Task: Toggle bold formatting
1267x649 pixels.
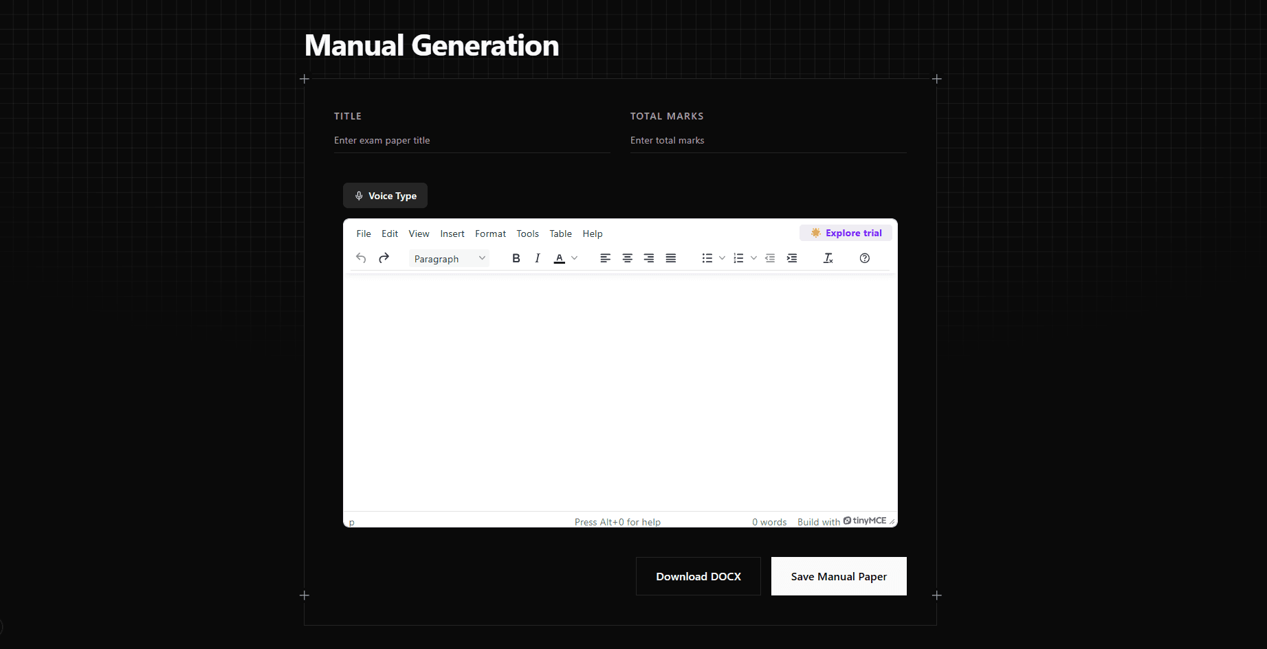Action: pyautogui.click(x=516, y=258)
